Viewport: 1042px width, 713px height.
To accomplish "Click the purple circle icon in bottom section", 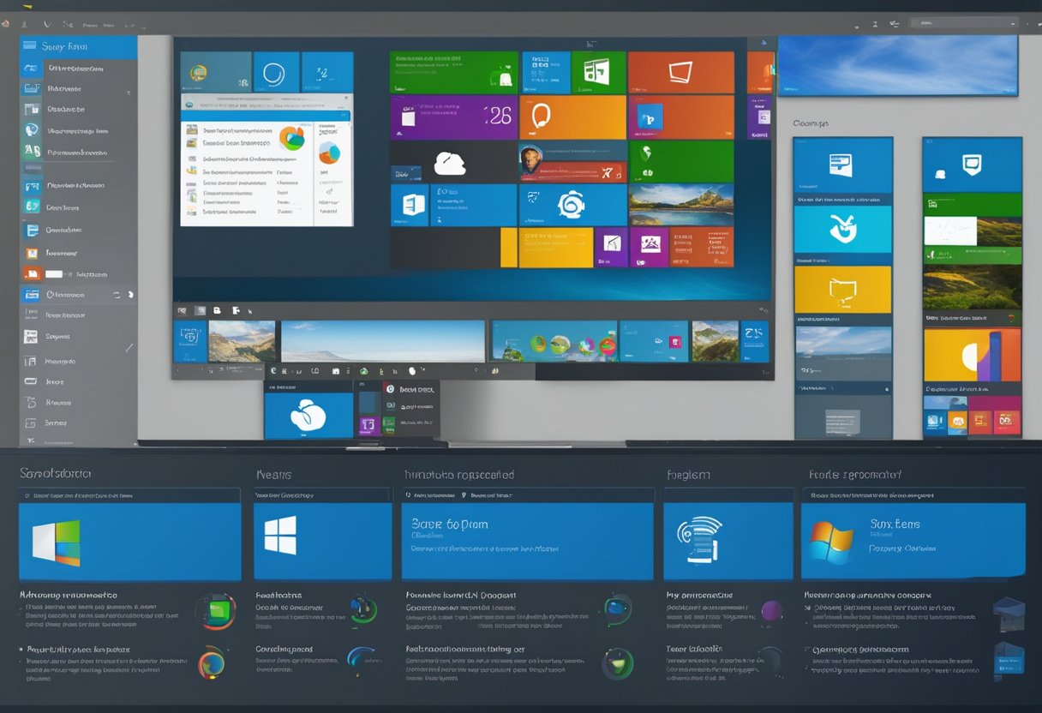I will click(771, 611).
